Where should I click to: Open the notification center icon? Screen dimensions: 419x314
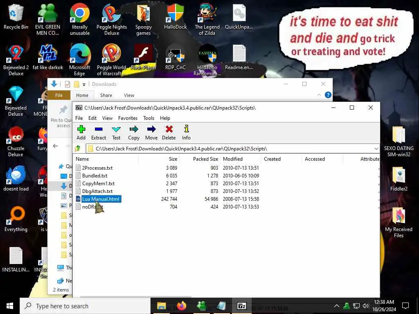(x=405, y=306)
